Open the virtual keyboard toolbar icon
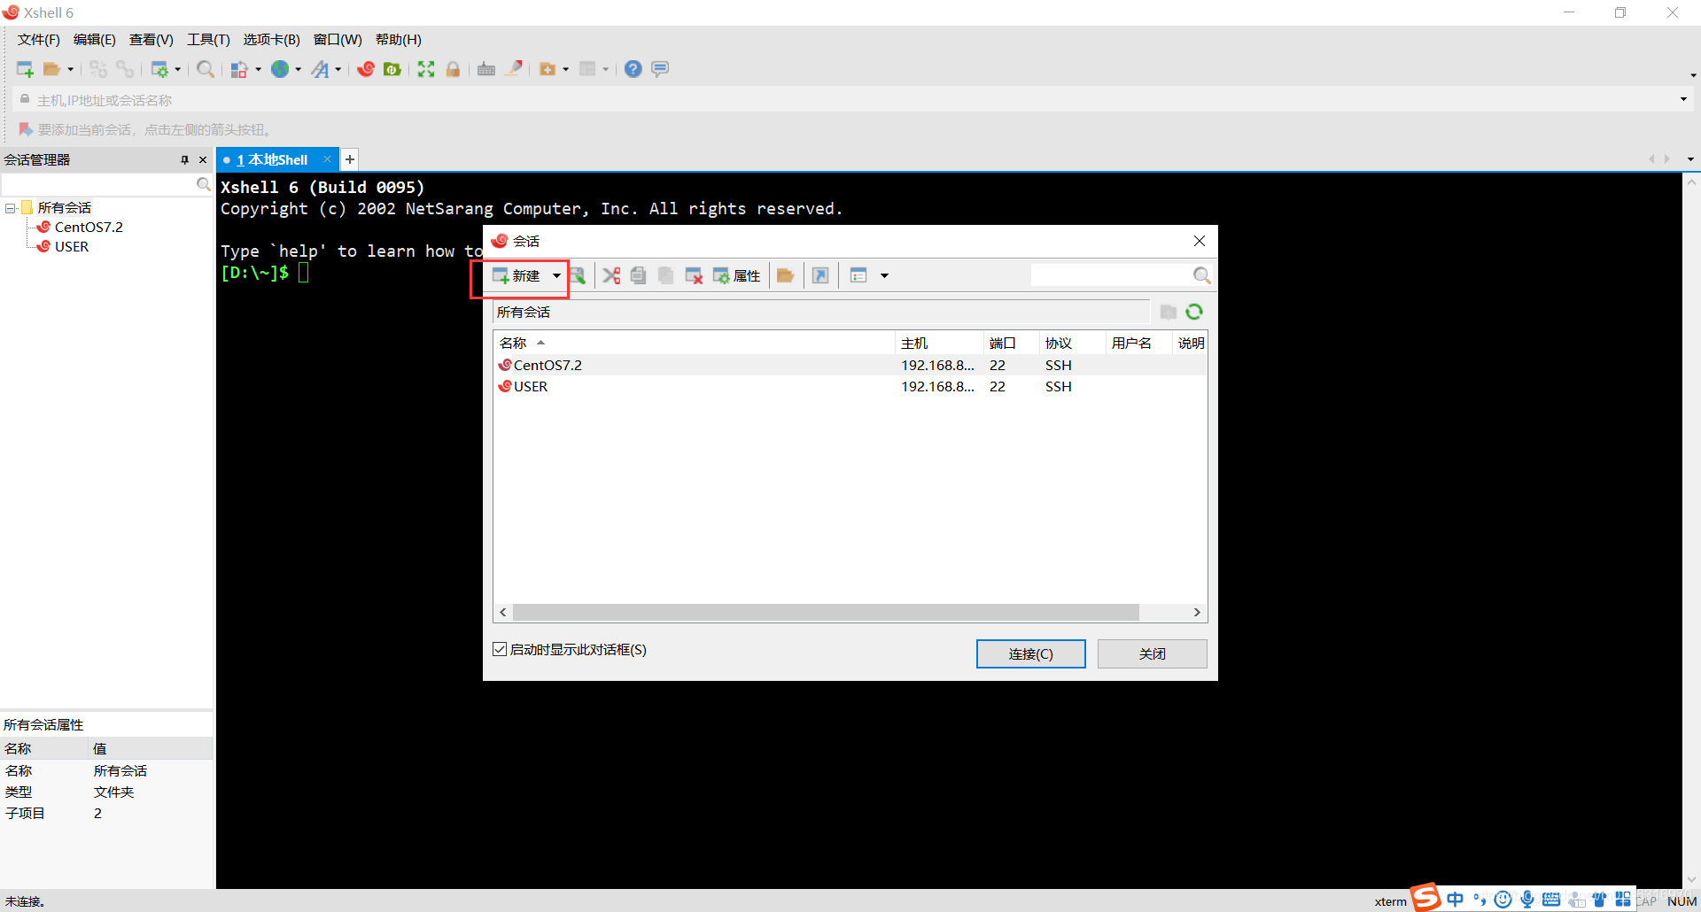This screenshot has width=1701, height=912. pos(486,68)
